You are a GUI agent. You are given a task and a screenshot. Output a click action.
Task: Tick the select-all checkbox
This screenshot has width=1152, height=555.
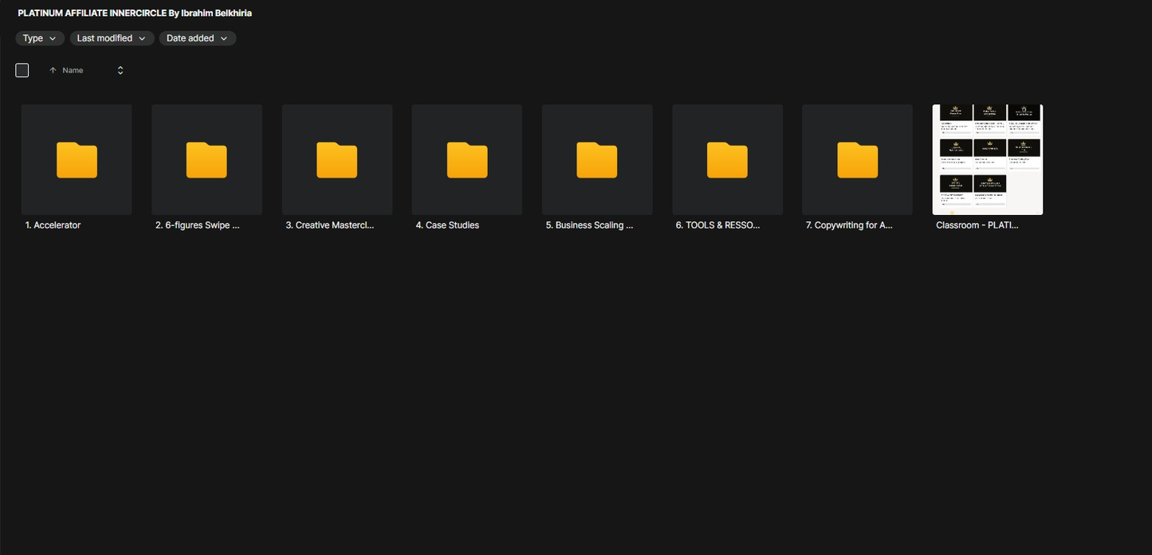pyautogui.click(x=22, y=70)
